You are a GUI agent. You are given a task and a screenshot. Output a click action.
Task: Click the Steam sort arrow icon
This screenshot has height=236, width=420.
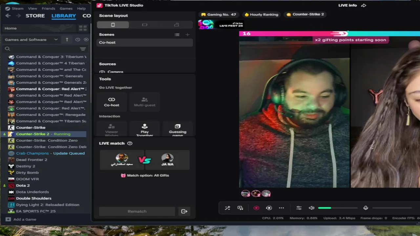pos(67,40)
